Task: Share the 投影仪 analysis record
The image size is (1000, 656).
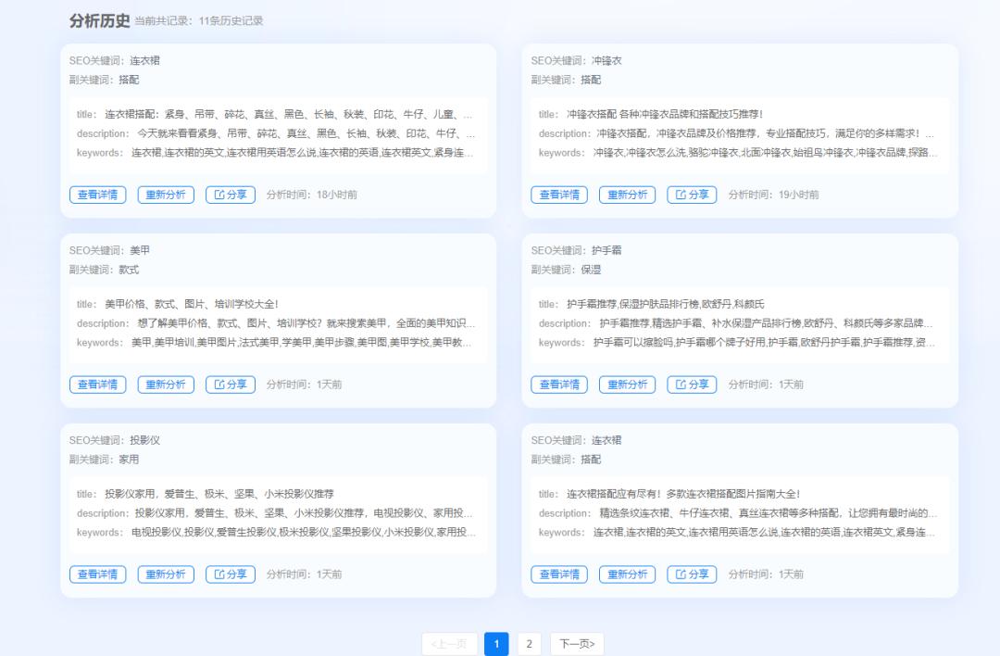Action: [229, 574]
